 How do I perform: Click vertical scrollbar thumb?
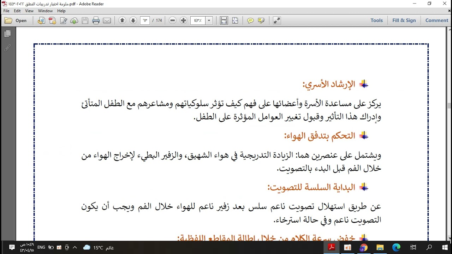(x=449, y=105)
